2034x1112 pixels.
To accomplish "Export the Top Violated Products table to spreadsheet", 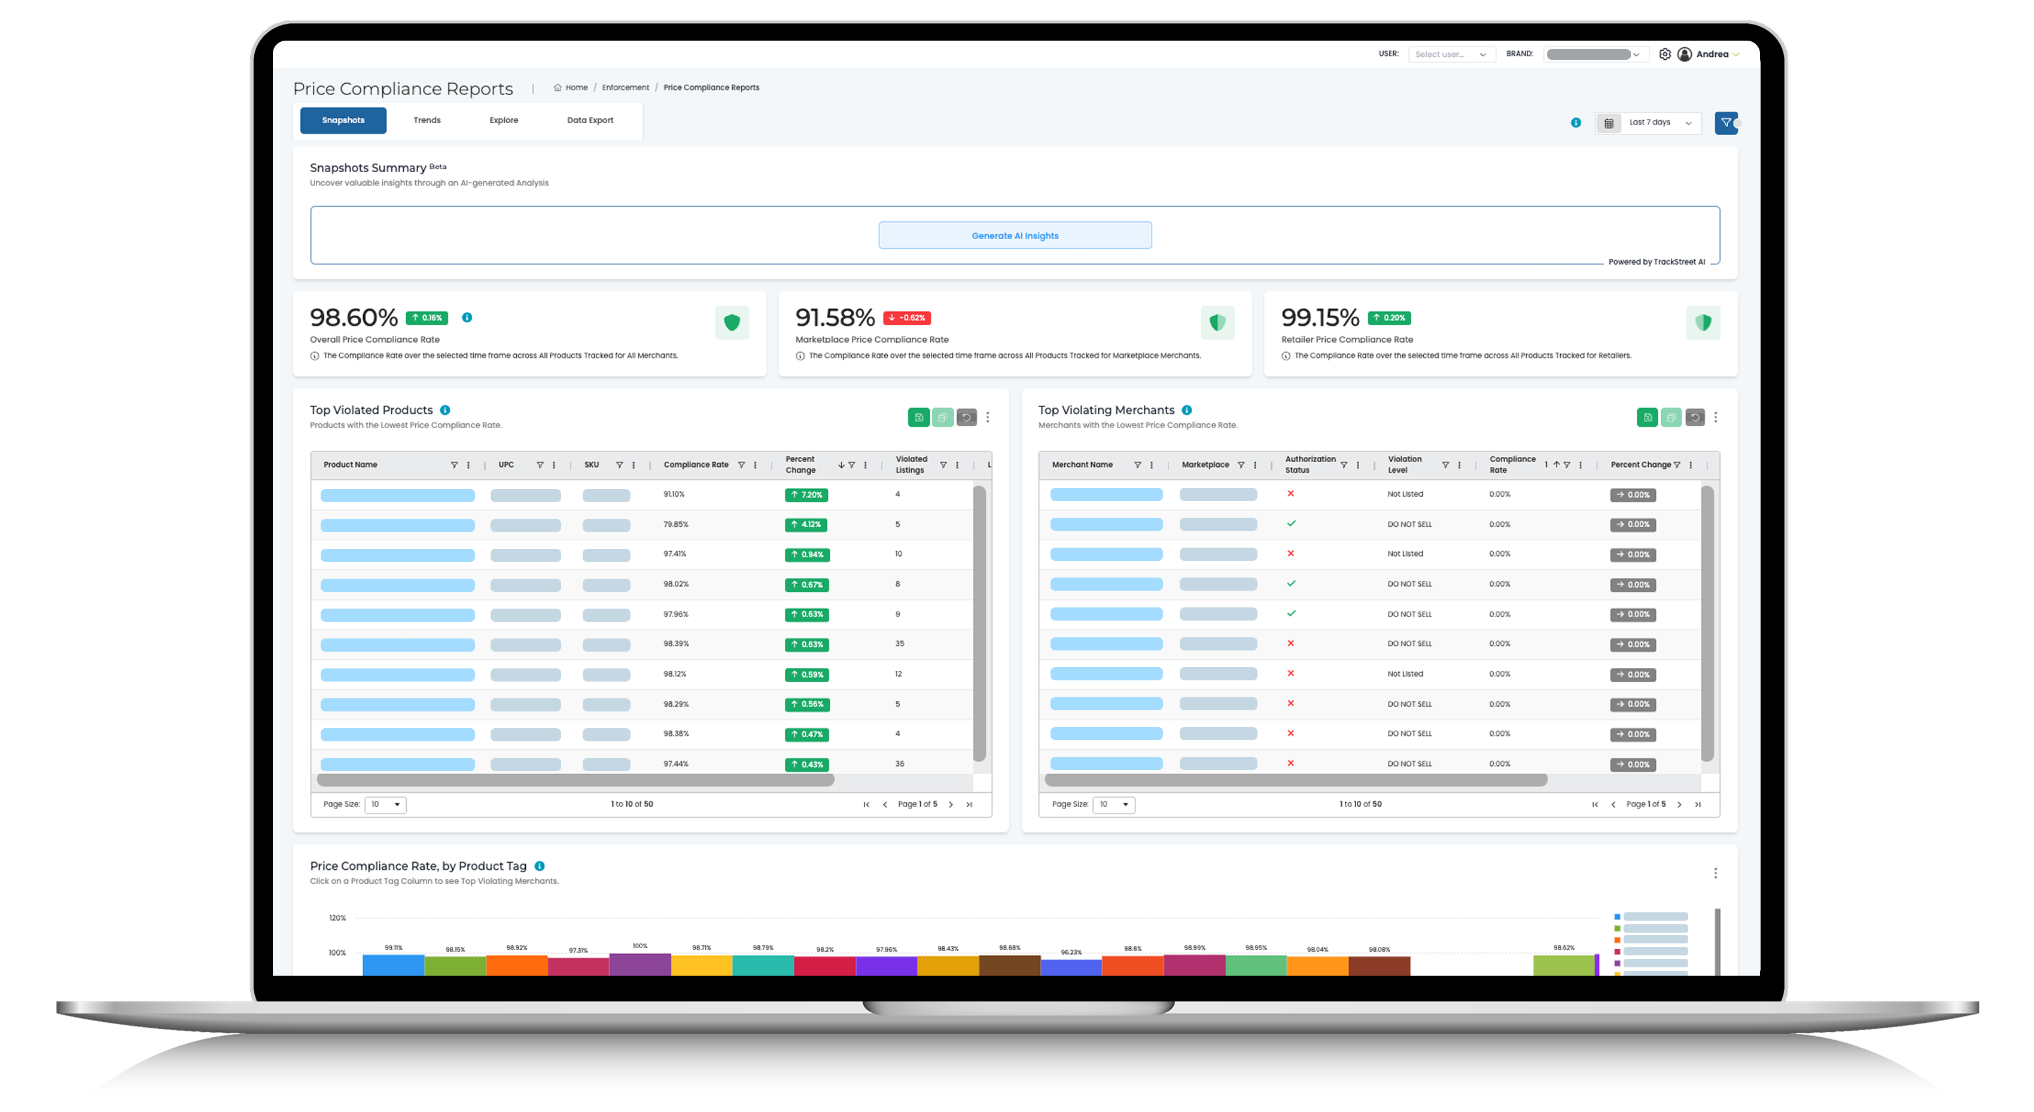I will (x=919, y=417).
